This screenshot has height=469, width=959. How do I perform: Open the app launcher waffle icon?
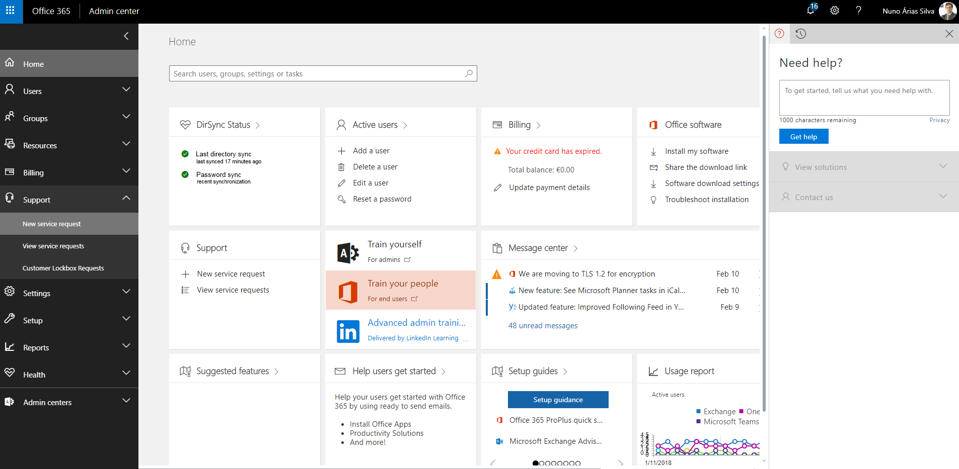pyautogui.click(x=10, y=11)
